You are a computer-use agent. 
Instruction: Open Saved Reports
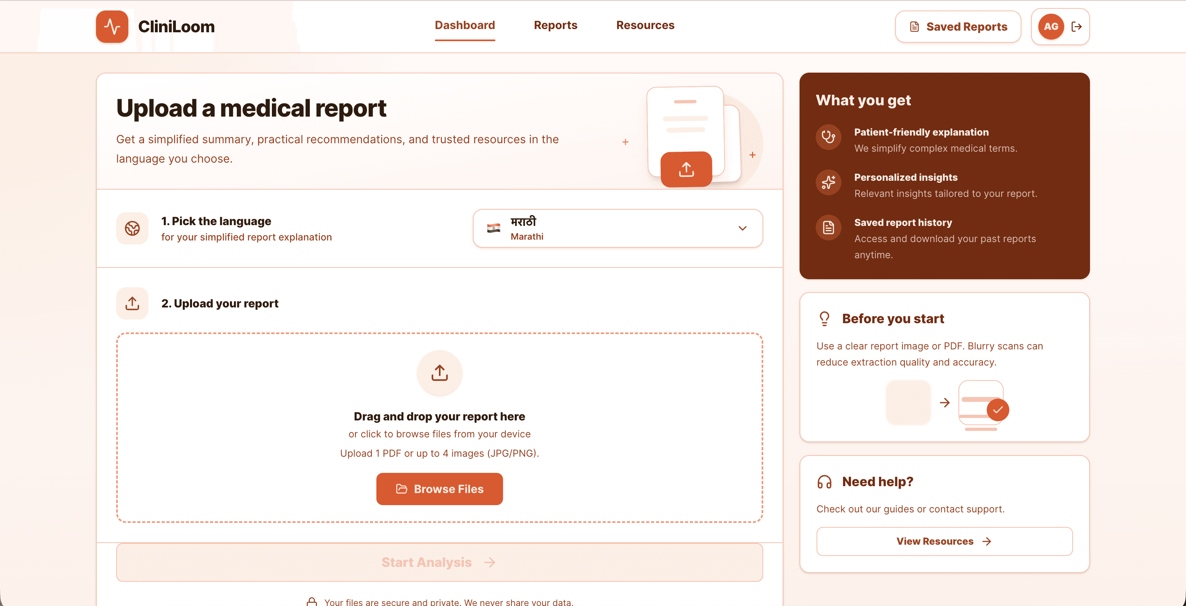[x=958, y=27]
